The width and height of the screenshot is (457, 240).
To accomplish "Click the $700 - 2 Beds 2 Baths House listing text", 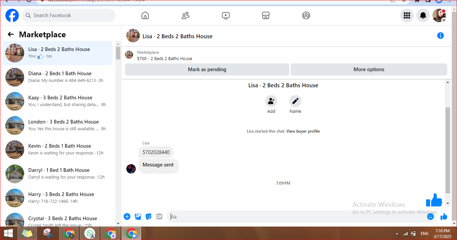I will pyautogui.click(x=165, y=58).
